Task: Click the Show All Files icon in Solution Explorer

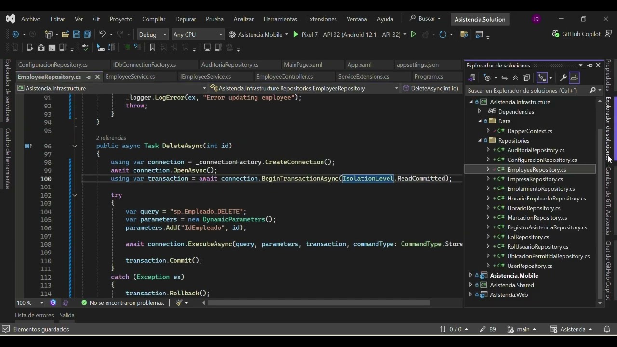Action: pos(526,78)
